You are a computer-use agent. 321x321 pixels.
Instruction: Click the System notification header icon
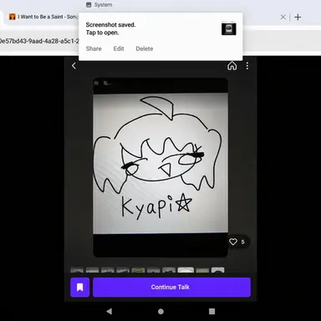click(89, 5)
